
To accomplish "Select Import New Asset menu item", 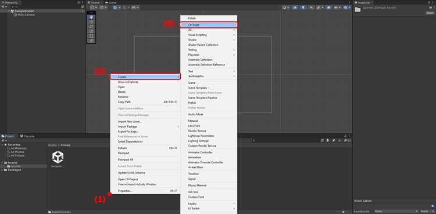I will point(145,122).
